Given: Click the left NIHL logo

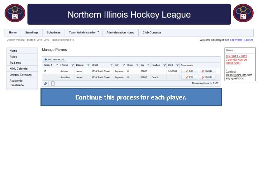Looking at the screenshot, I should tap(15, 13).
